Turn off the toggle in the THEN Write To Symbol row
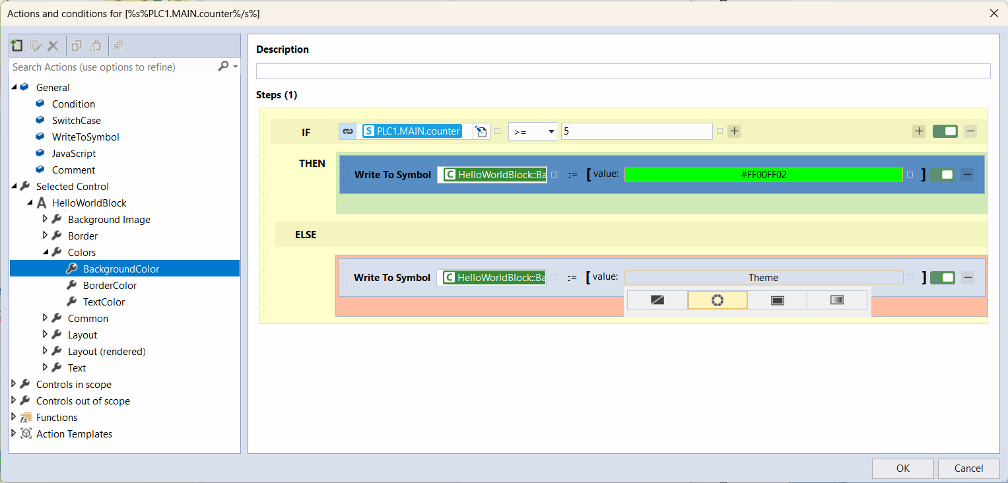This screenshot has width=1008, height=483. click(942, 174)
